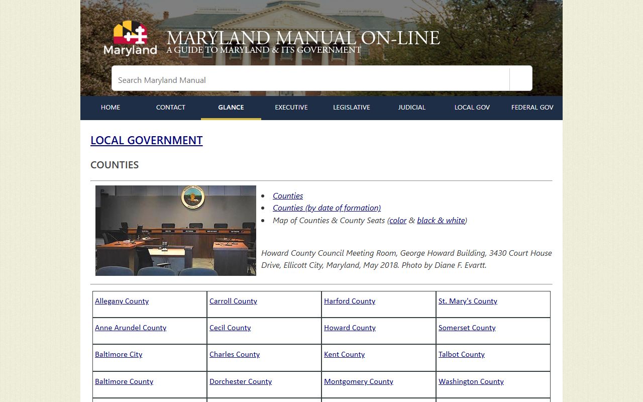The width and height of the screenshot is (643, 402).
Task: Open Montgomery County page
Action: click(359, 381)
